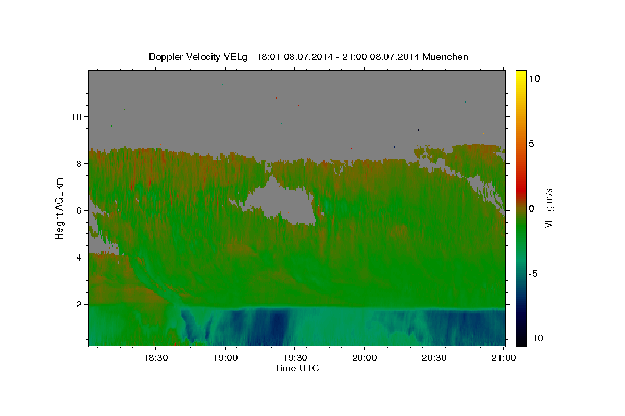Select the '21:00' time axis label
Viewport: 625px width, 416px height.
coord(503,358)
